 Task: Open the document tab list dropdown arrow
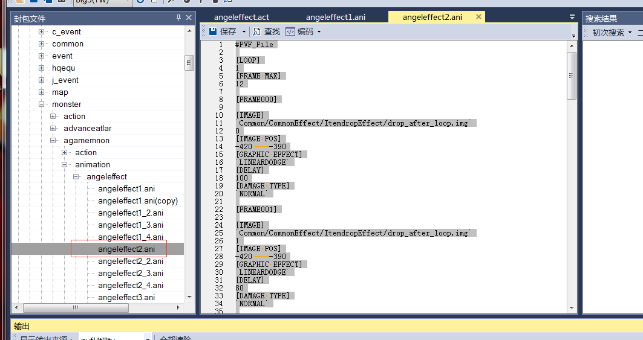coord(572,17)
